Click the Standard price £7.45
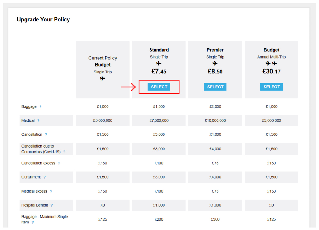The width and height of the screenshot is (319, 230). tap(159, 72)
